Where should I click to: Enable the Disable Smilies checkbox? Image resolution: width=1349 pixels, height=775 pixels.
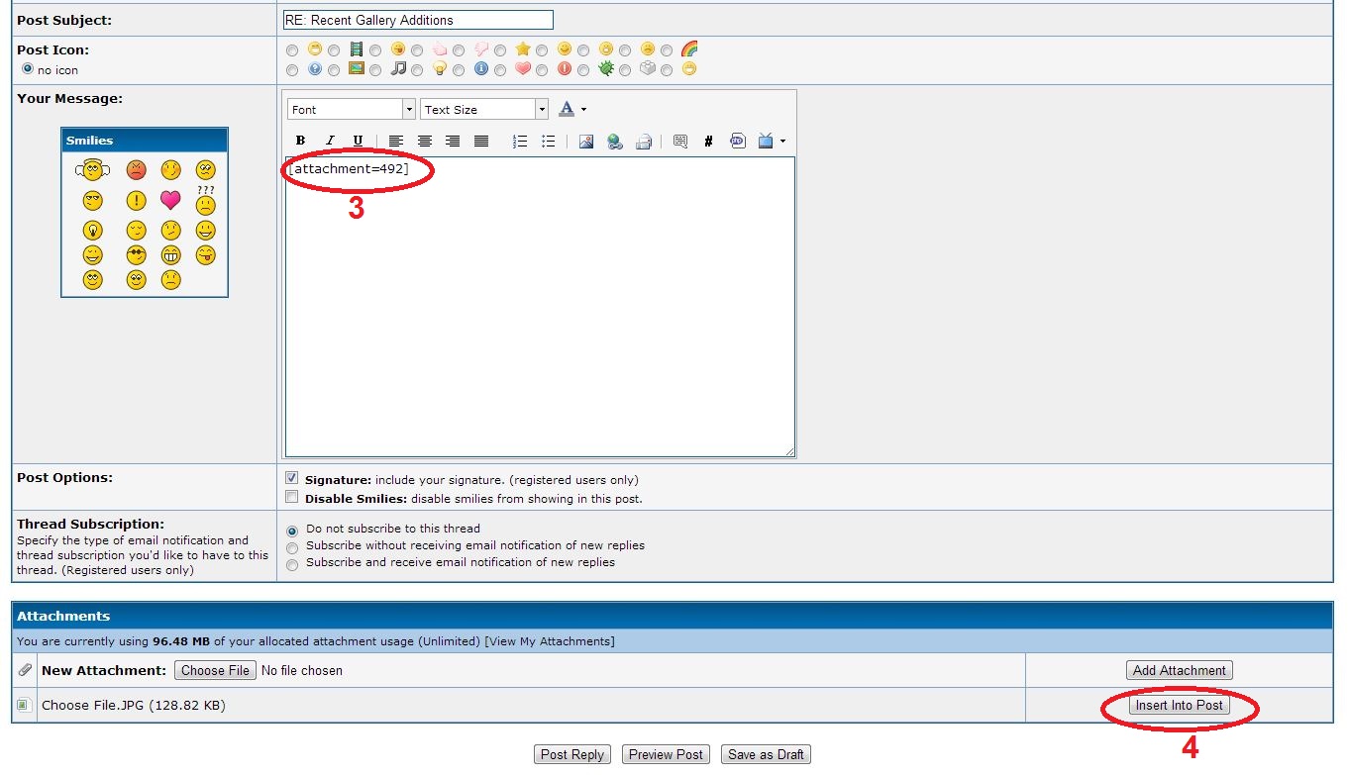click(x=292, y=497)
